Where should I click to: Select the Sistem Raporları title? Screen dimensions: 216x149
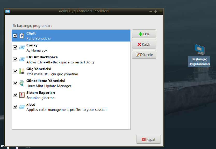pos(41,93)
